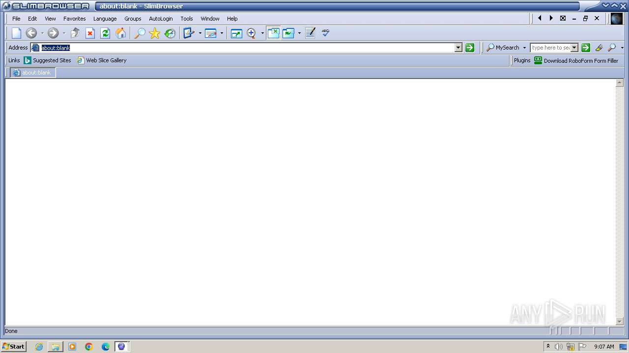Open the address bar URL dropdown
The height and width of the screenshot is (353, 629).
tap(458, 48)
